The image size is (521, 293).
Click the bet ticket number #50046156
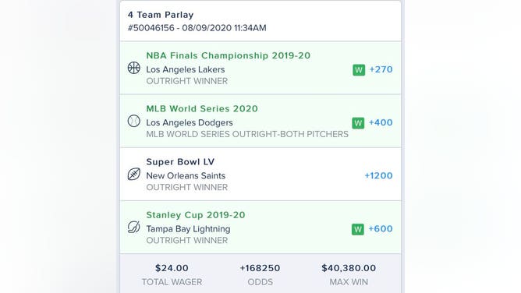tap(151, 28)
